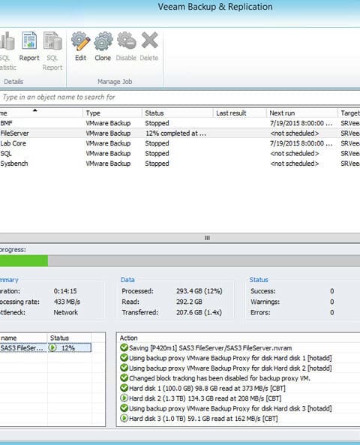The height and width of the screenshot is (445, 360).
Task: Click the Status section heading
Action: click(259, 280)
